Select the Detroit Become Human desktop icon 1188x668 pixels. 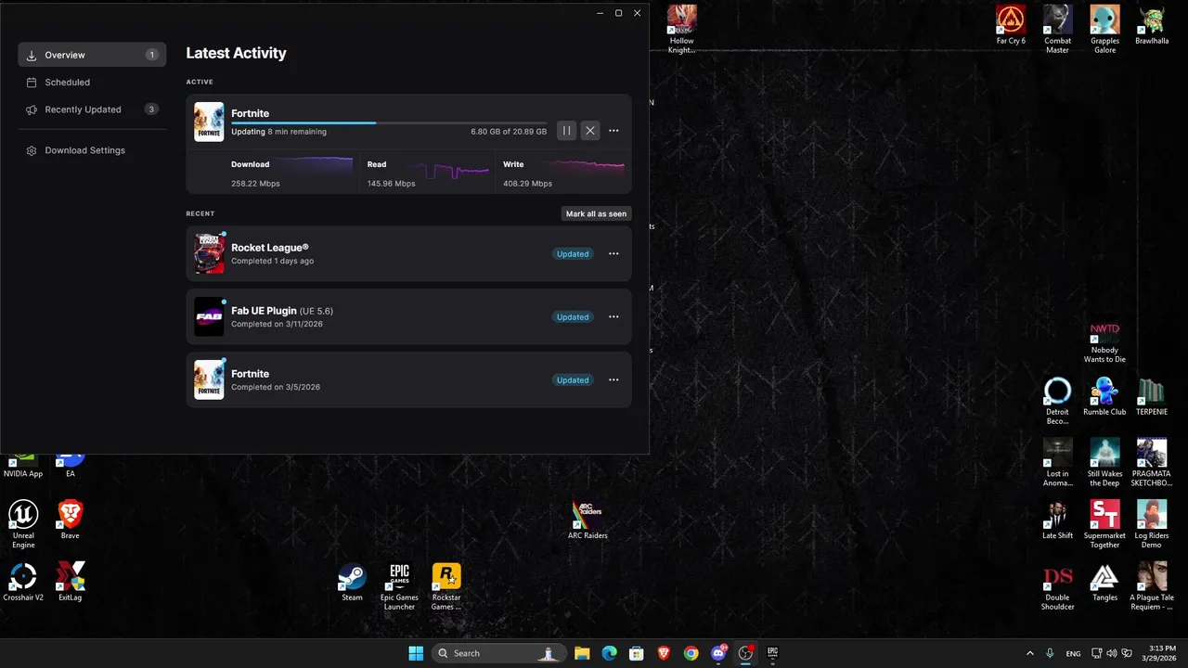click(1057, 401)
